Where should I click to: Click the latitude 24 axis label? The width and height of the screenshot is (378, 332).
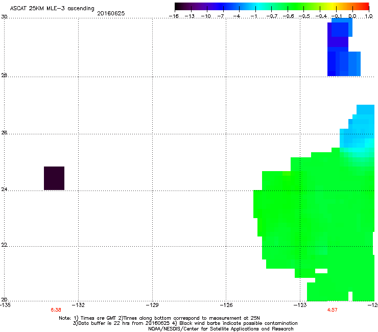pos(4,189)
